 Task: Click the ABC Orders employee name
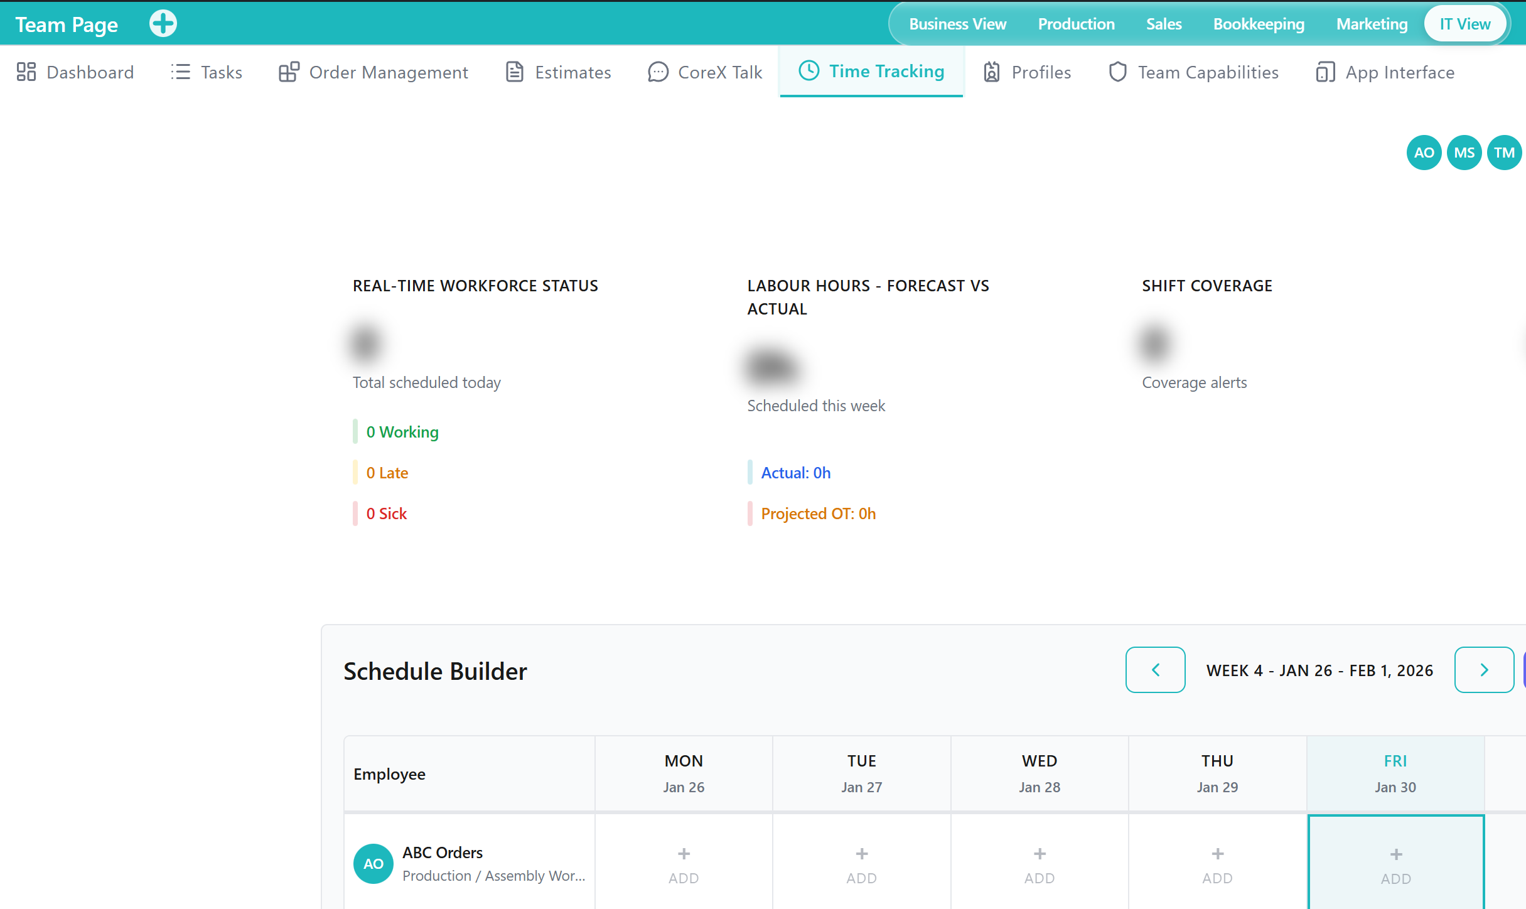tap(443, 853)
